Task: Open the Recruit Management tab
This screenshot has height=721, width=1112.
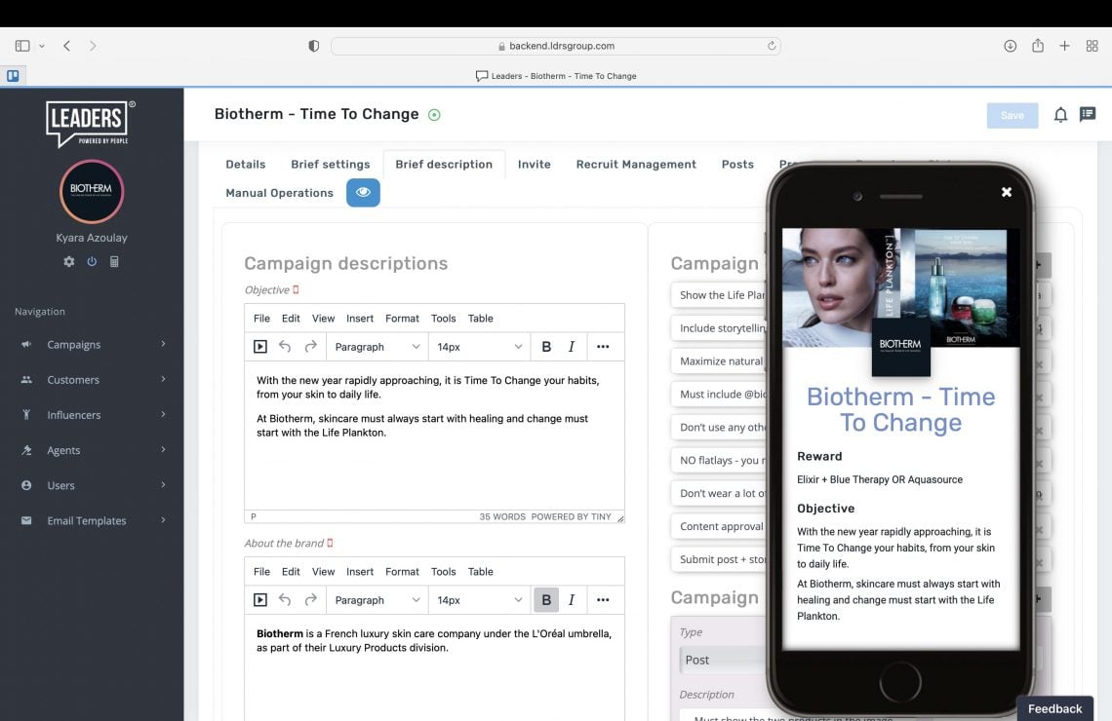Action: [635, 164]
